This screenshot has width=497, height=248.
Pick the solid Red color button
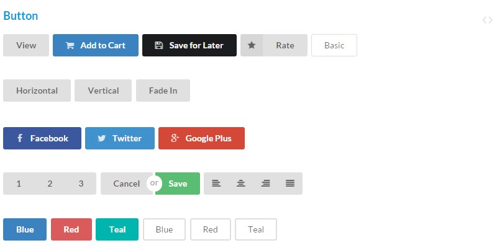click(x=71, y=229)
